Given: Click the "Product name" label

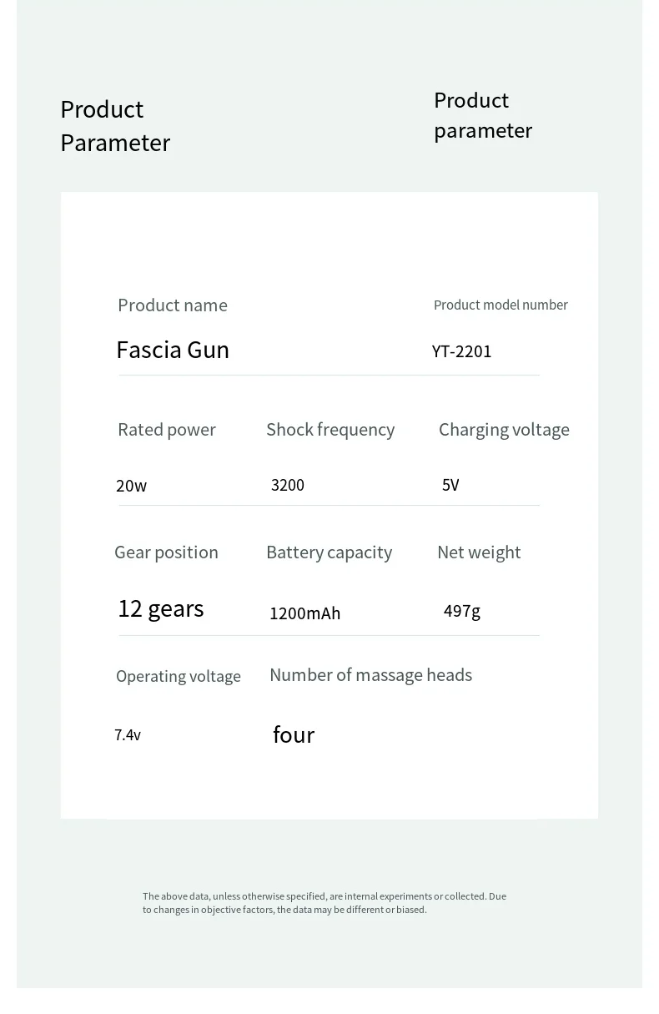Looking at the screenshot, I should [x=173, y=305].
